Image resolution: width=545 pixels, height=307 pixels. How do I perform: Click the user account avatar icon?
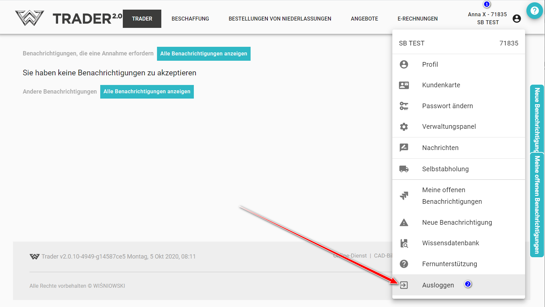[516, 19]
